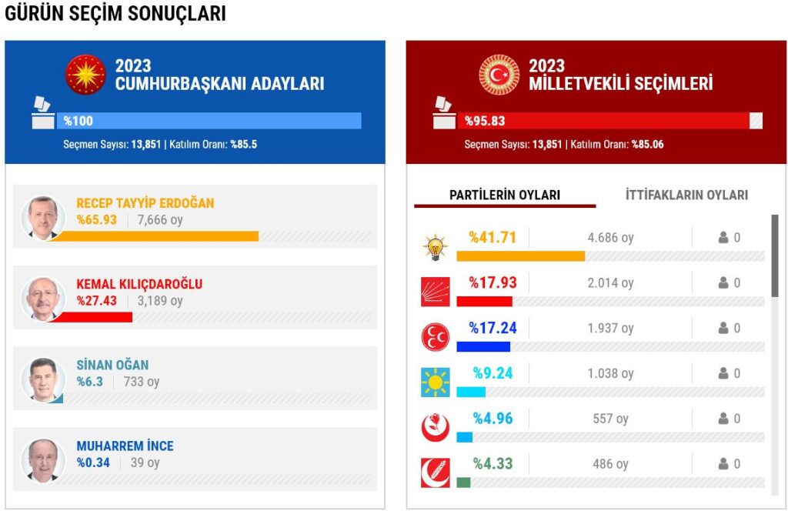The width and height of the screenshot is (788, 511).
Task: Click the parliament emblem with crescent
Action: 499,75
